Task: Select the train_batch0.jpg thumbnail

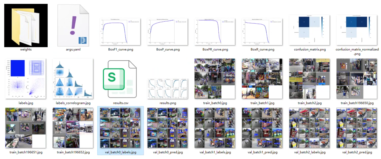Action: click(x=215, y=79)
